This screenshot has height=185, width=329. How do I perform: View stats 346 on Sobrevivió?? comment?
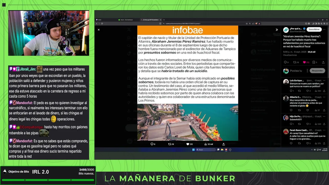[x=318, y=124]
